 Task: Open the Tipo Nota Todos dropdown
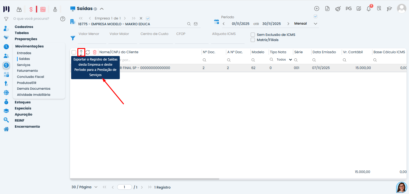tap(284, 60)
